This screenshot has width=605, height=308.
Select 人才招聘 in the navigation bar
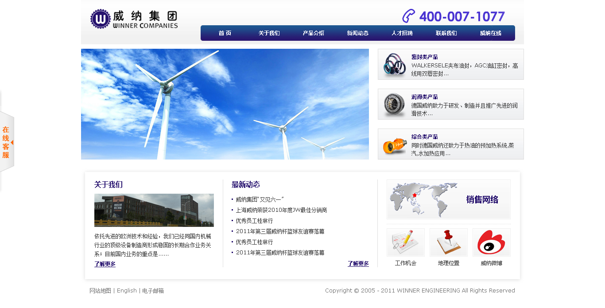pos(402,33)
